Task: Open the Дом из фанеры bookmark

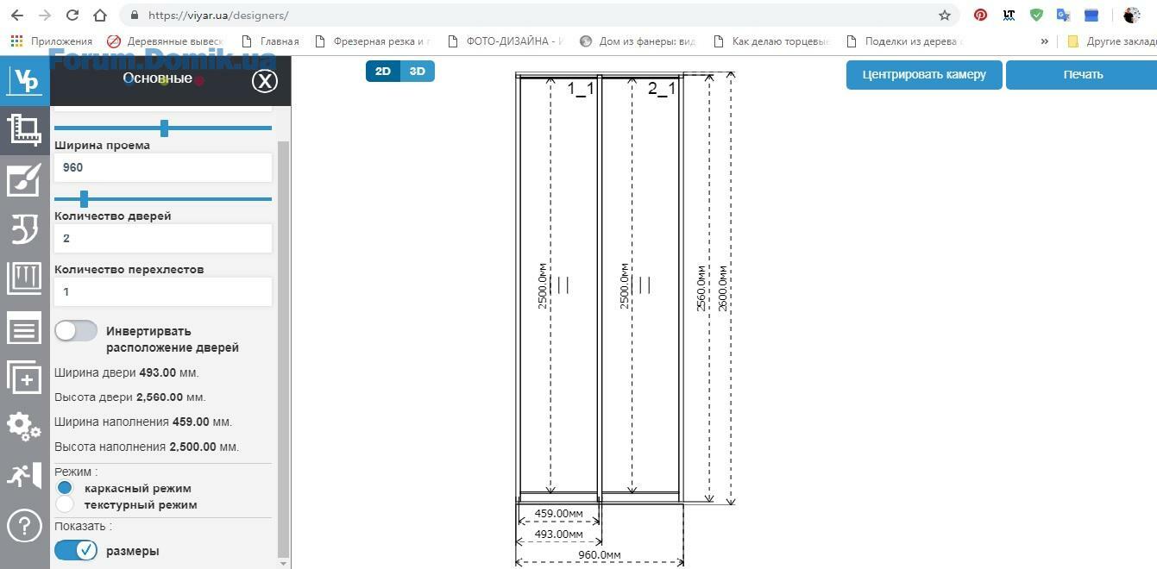Action: (638, 41)
